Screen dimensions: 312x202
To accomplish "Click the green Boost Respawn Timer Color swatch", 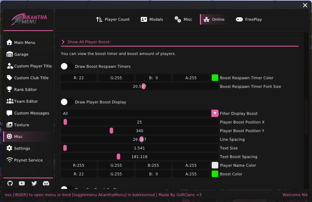I will pyautogui.click(x=215, y=78).
